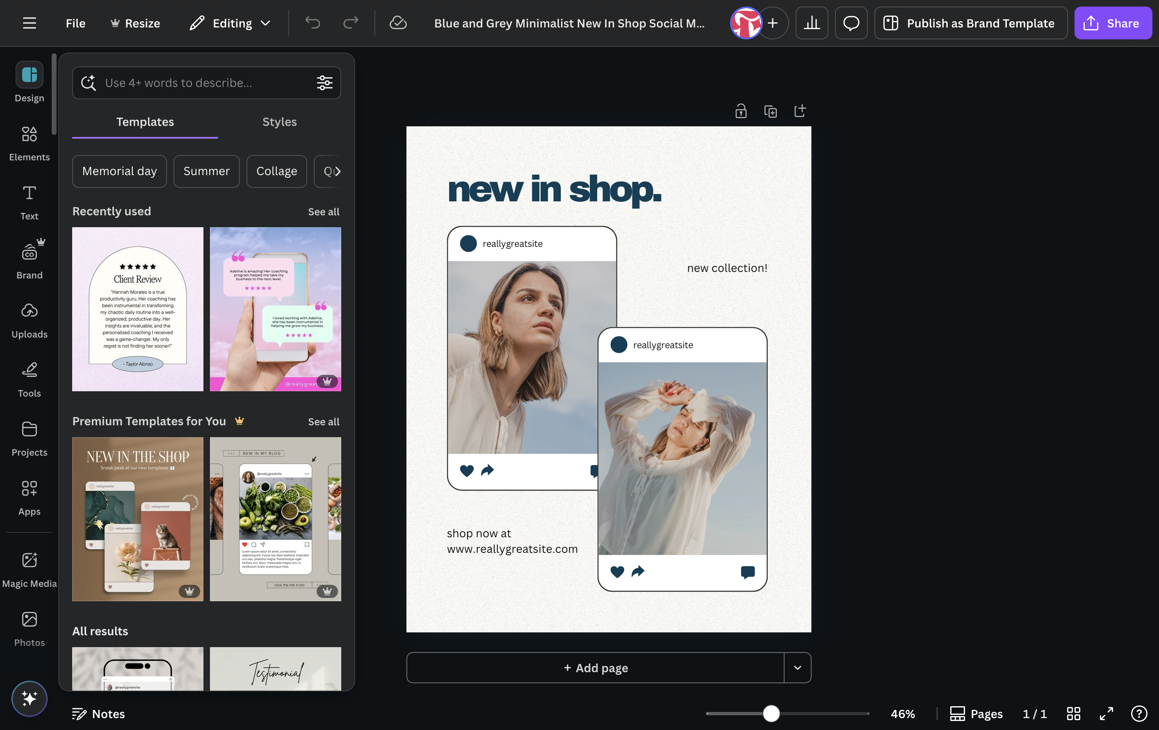1159x730 pixels.
Task: See all Premium Templates for You
Action: [324, 422]
